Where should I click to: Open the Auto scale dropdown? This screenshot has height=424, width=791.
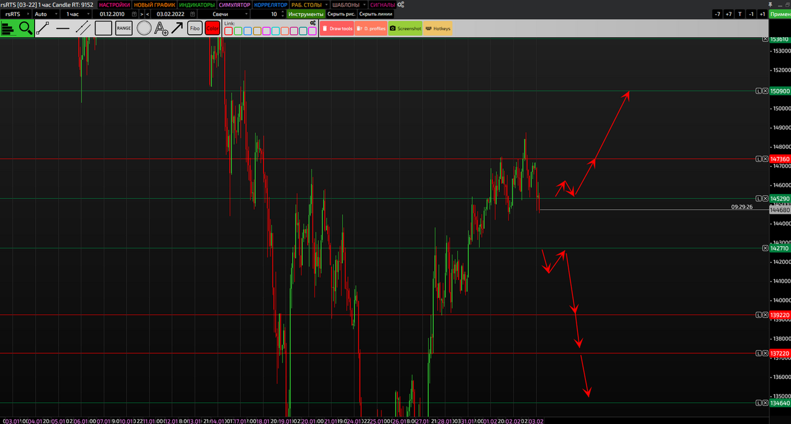pos(45,14)
